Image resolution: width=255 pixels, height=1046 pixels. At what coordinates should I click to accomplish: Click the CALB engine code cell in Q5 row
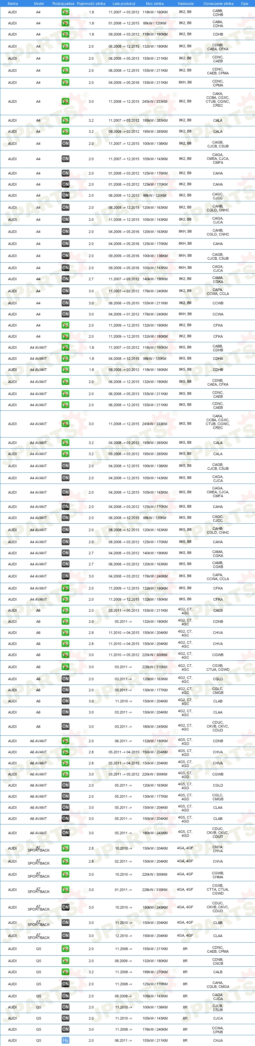217,972
